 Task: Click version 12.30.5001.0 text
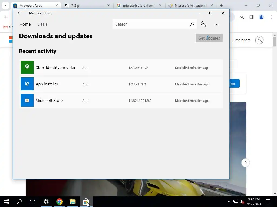coord(138,68)
